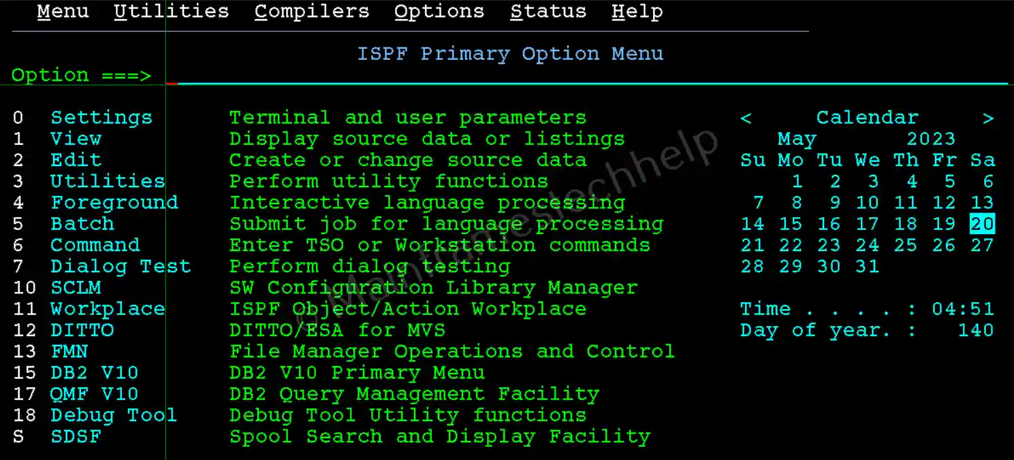Select DB2 V10 Primary Menu option
The height and width of the screenshot is (460, 1014).
pyautogui.click(x=95, y=373)
